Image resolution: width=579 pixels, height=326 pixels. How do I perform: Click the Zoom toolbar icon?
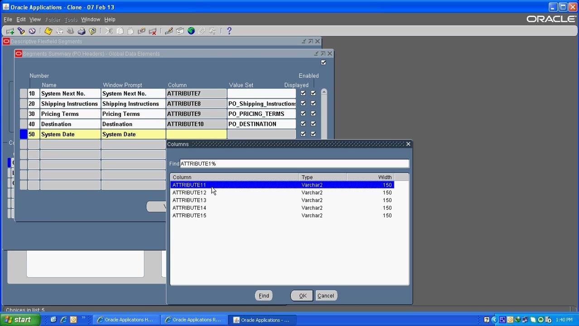(x=180, y=31)
